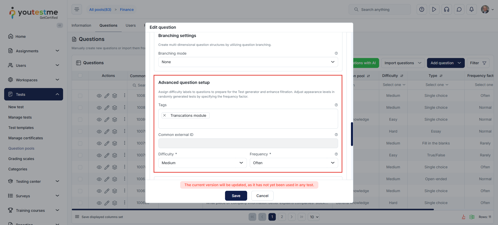Toggle the select-all checkbox in table header
Screen dimensions: 498x225
[x=80, y=75]
